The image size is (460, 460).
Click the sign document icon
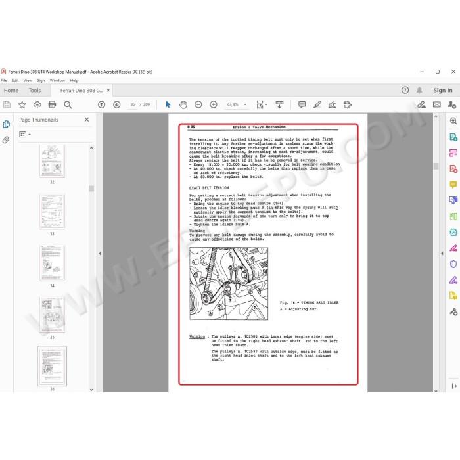(x=332, y=104)
